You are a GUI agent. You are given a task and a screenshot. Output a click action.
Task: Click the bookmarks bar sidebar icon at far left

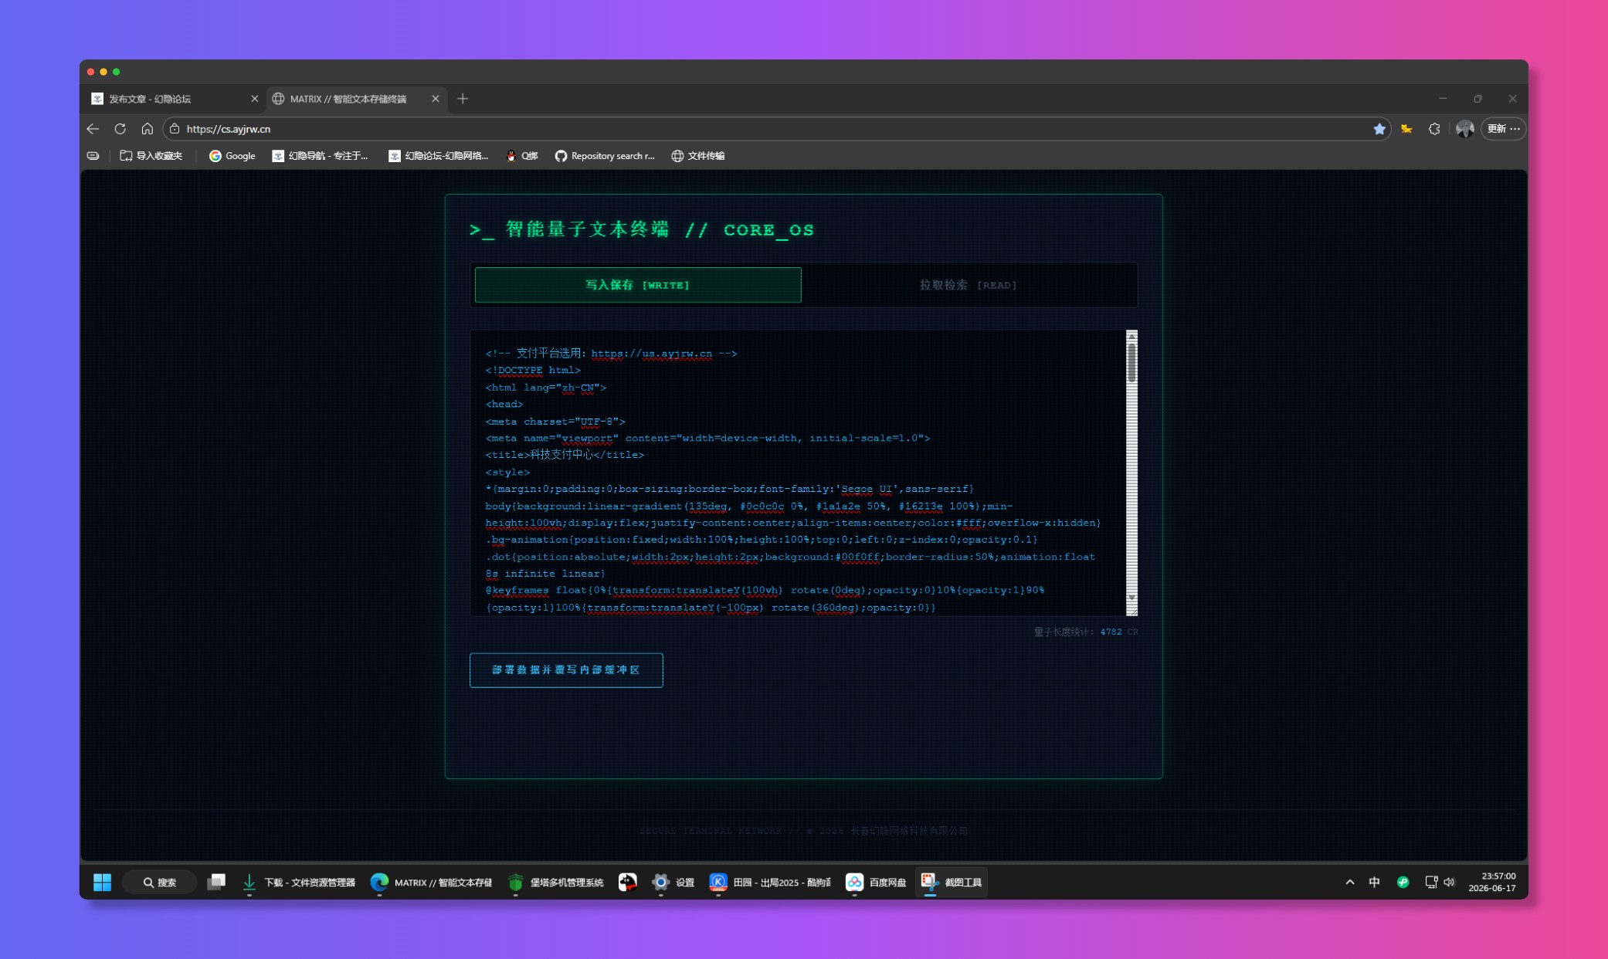point(93,156)
